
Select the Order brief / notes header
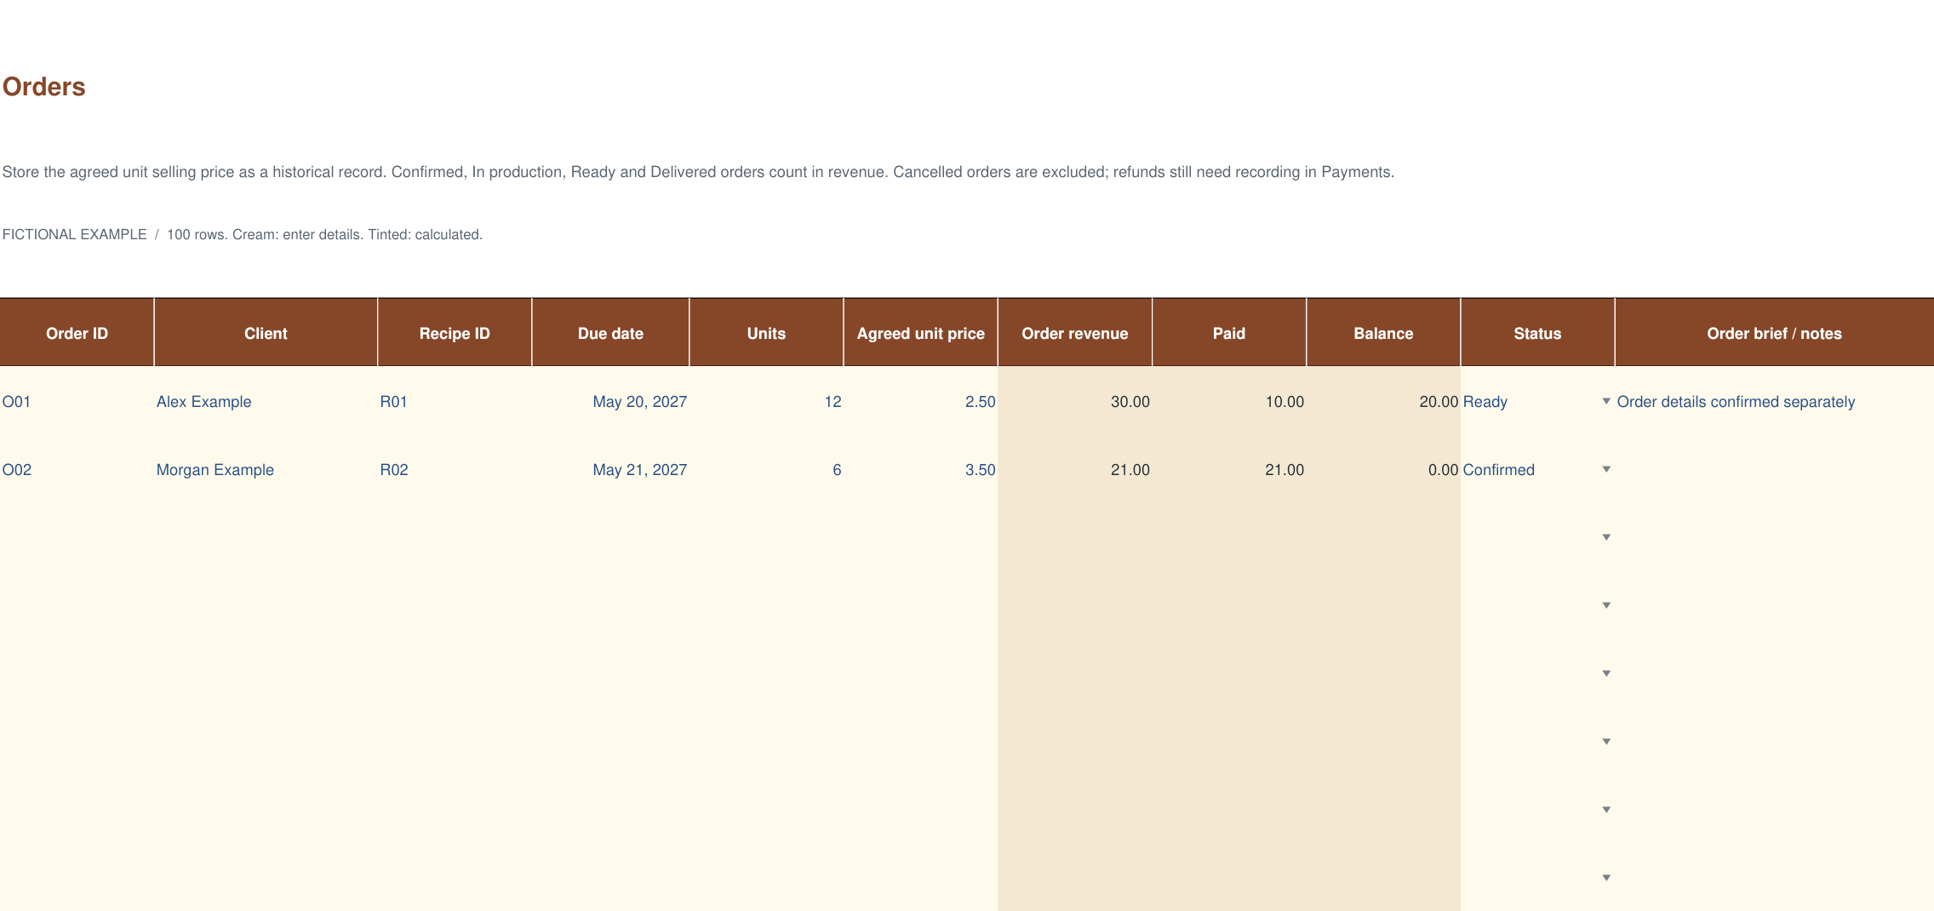[x=1774, y=333]
